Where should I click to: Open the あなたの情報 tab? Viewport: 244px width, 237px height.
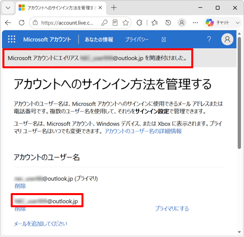99,39
